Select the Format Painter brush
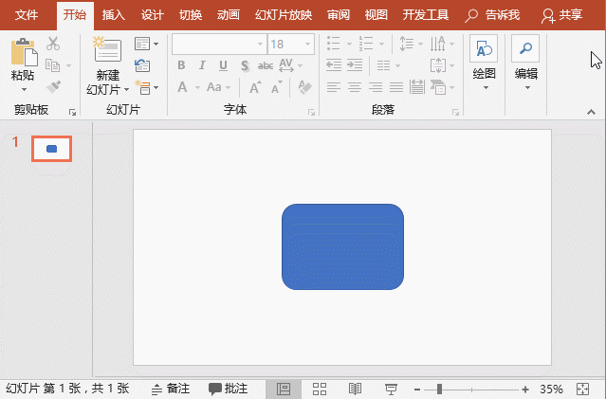This screenshot has height=399, width=606. (53, 86)
